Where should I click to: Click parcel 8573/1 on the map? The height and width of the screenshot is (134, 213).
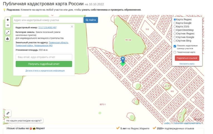tap(103, 104)
